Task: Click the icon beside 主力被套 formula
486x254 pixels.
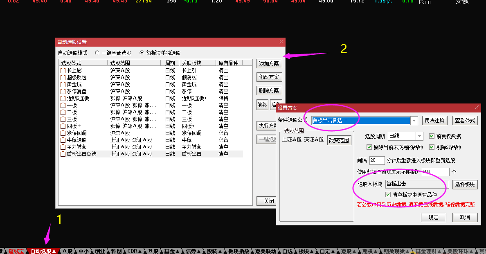Action: pos(63,147)
